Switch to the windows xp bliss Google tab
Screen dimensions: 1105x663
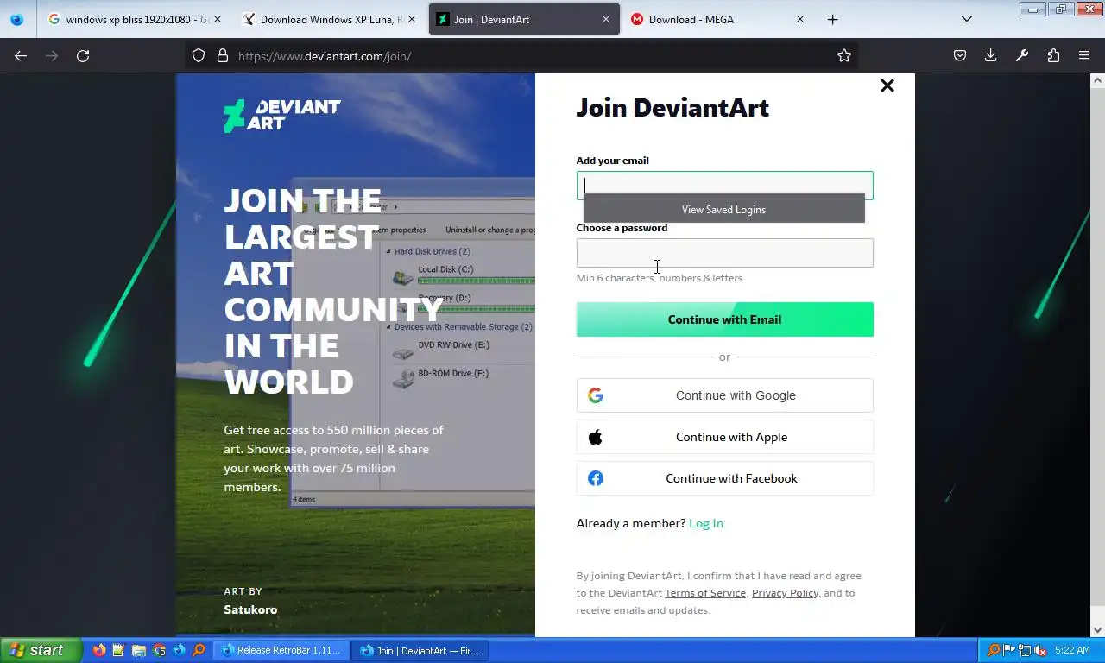pos(135,19)
